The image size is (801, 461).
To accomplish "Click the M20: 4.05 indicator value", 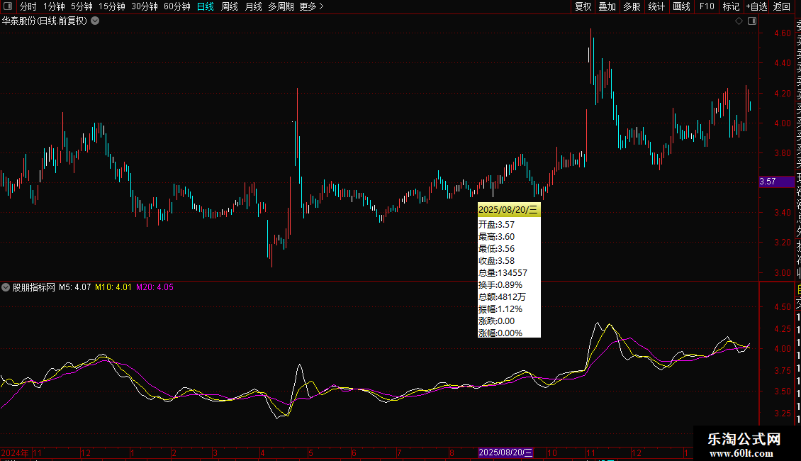I will [x=155, y=287].
